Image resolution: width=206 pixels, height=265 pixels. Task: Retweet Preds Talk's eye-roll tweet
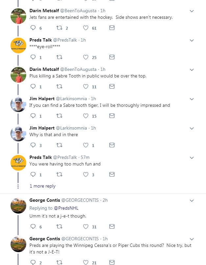59,57
